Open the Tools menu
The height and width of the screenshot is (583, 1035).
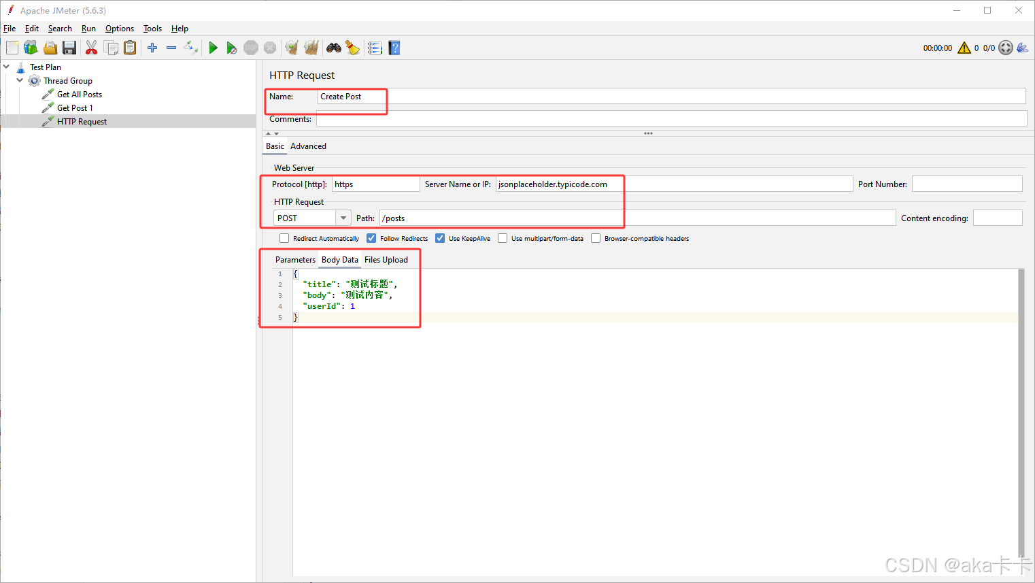152,29
